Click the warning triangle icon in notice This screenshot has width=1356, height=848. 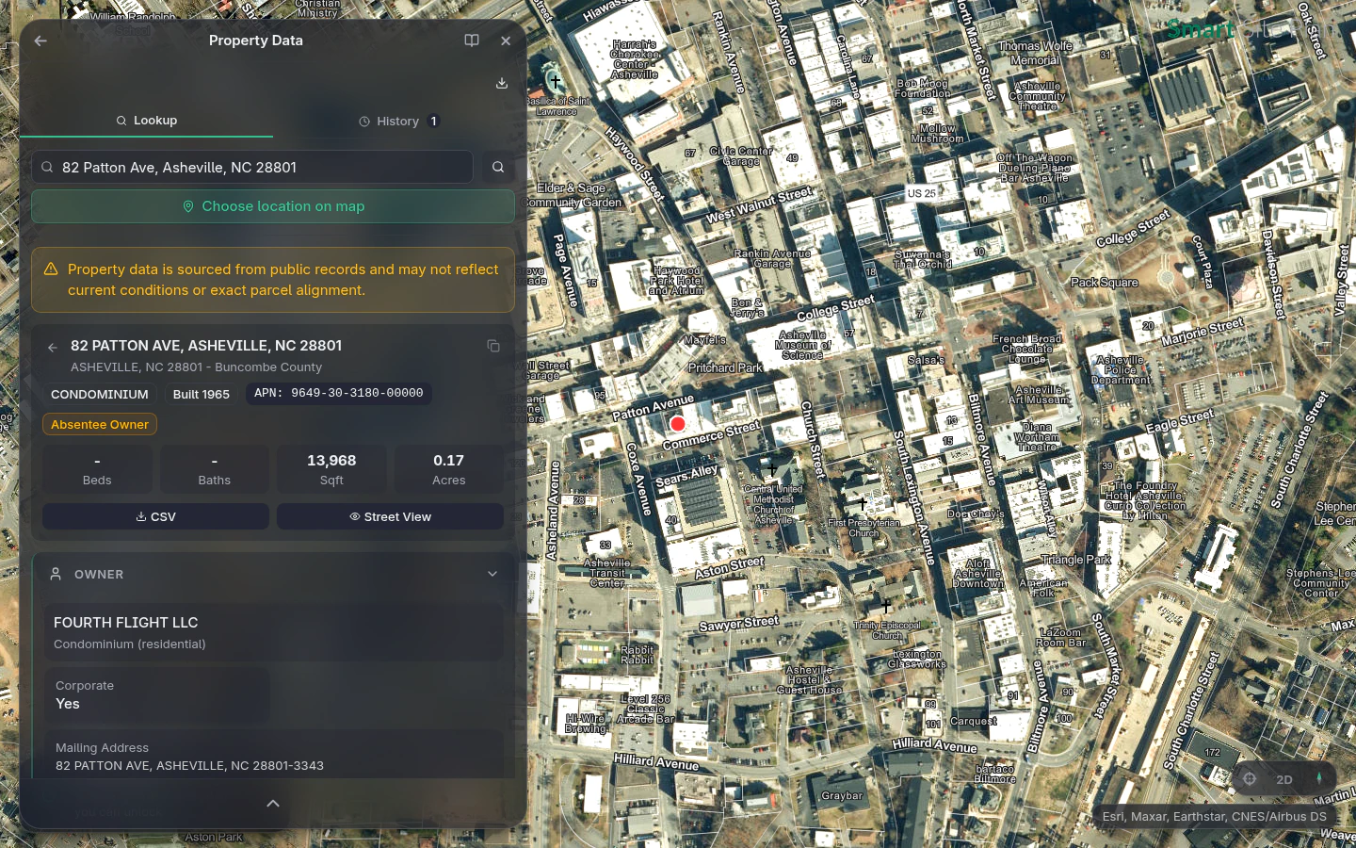point(51,269)
